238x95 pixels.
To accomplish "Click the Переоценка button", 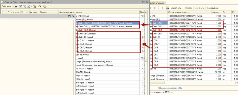I will [213, 8].
